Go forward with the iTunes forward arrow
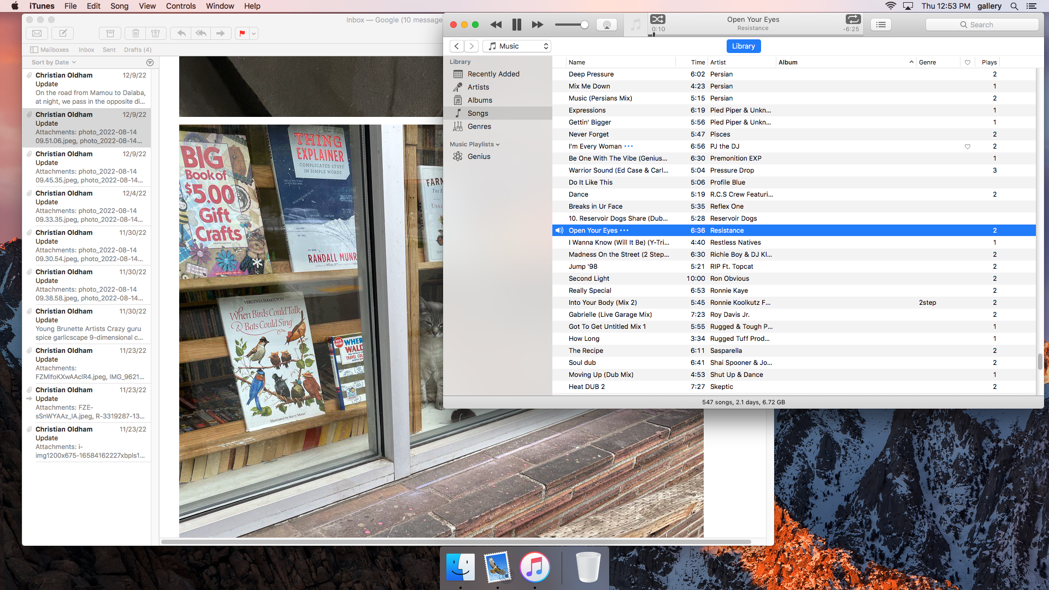Viewport: 1049px width, 590px height. click(x=472, y=46)
